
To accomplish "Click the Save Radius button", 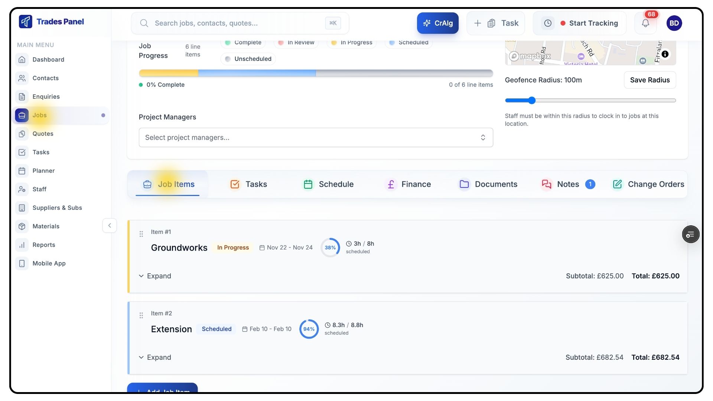I will (x=649, y=80).
